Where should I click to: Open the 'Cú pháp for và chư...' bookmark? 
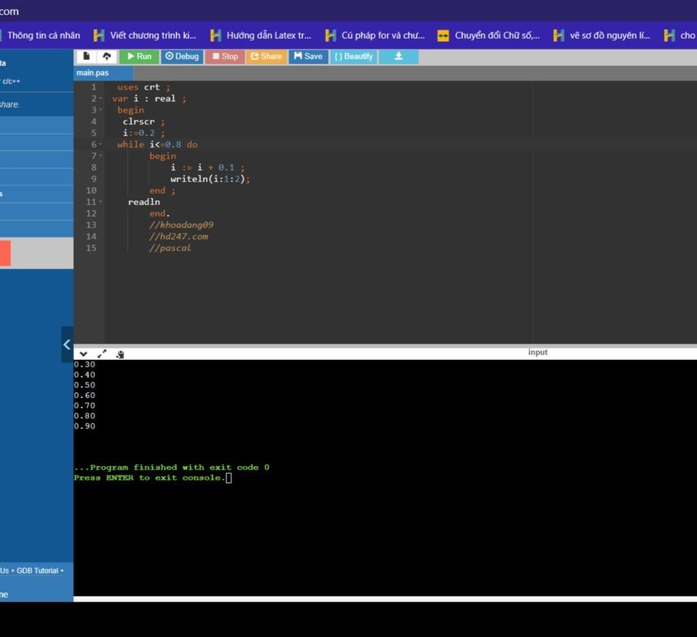375,35
